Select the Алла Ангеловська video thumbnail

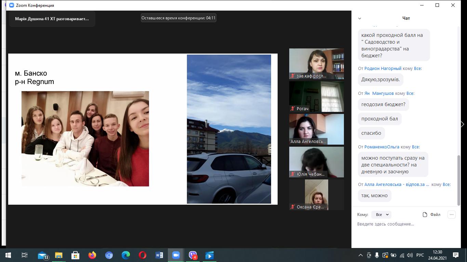pyautogui.click(x=316, y=129)
